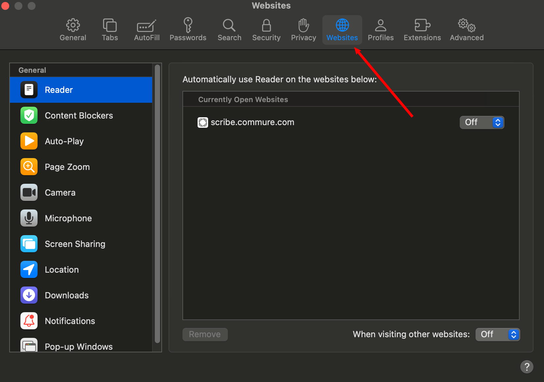Viewport: 544px width, 382px height.
Task: Click the sidebar vertical scrollbar
Action: pos(157,204)
